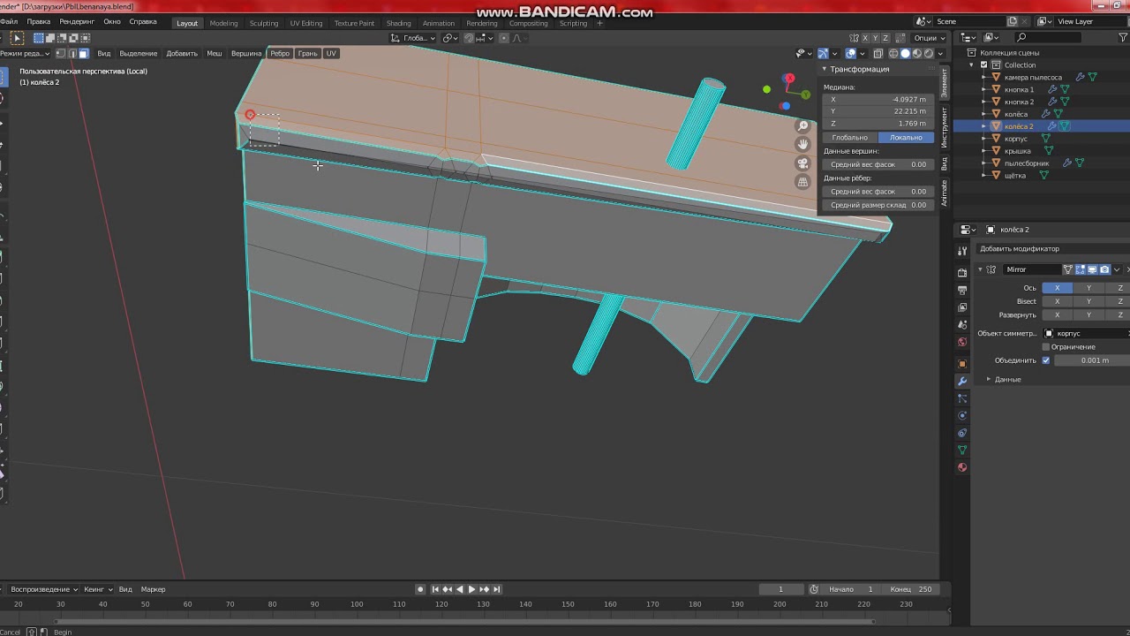Collapse the Трансформация panel
Screen dimensions: 1130x636
click(x=825, y=69)
